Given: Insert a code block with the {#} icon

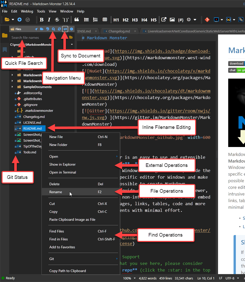Looking at the screenshot, I should click(181, 20).
